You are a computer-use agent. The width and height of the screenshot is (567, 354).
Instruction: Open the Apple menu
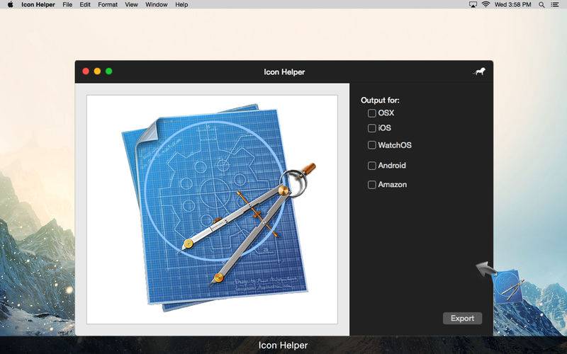(10, 5)
